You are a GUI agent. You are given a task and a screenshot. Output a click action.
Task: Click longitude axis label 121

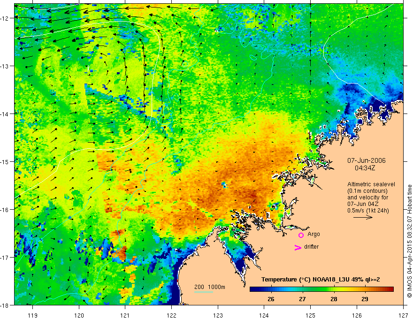(x=125, y=315)
